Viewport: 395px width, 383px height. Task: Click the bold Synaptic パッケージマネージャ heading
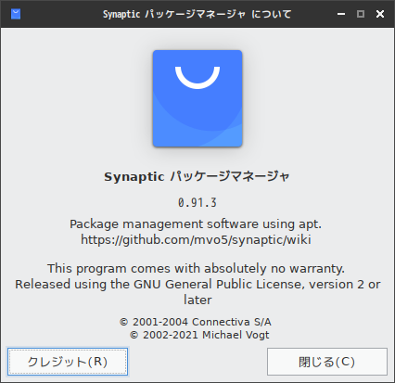coord(197,177)
